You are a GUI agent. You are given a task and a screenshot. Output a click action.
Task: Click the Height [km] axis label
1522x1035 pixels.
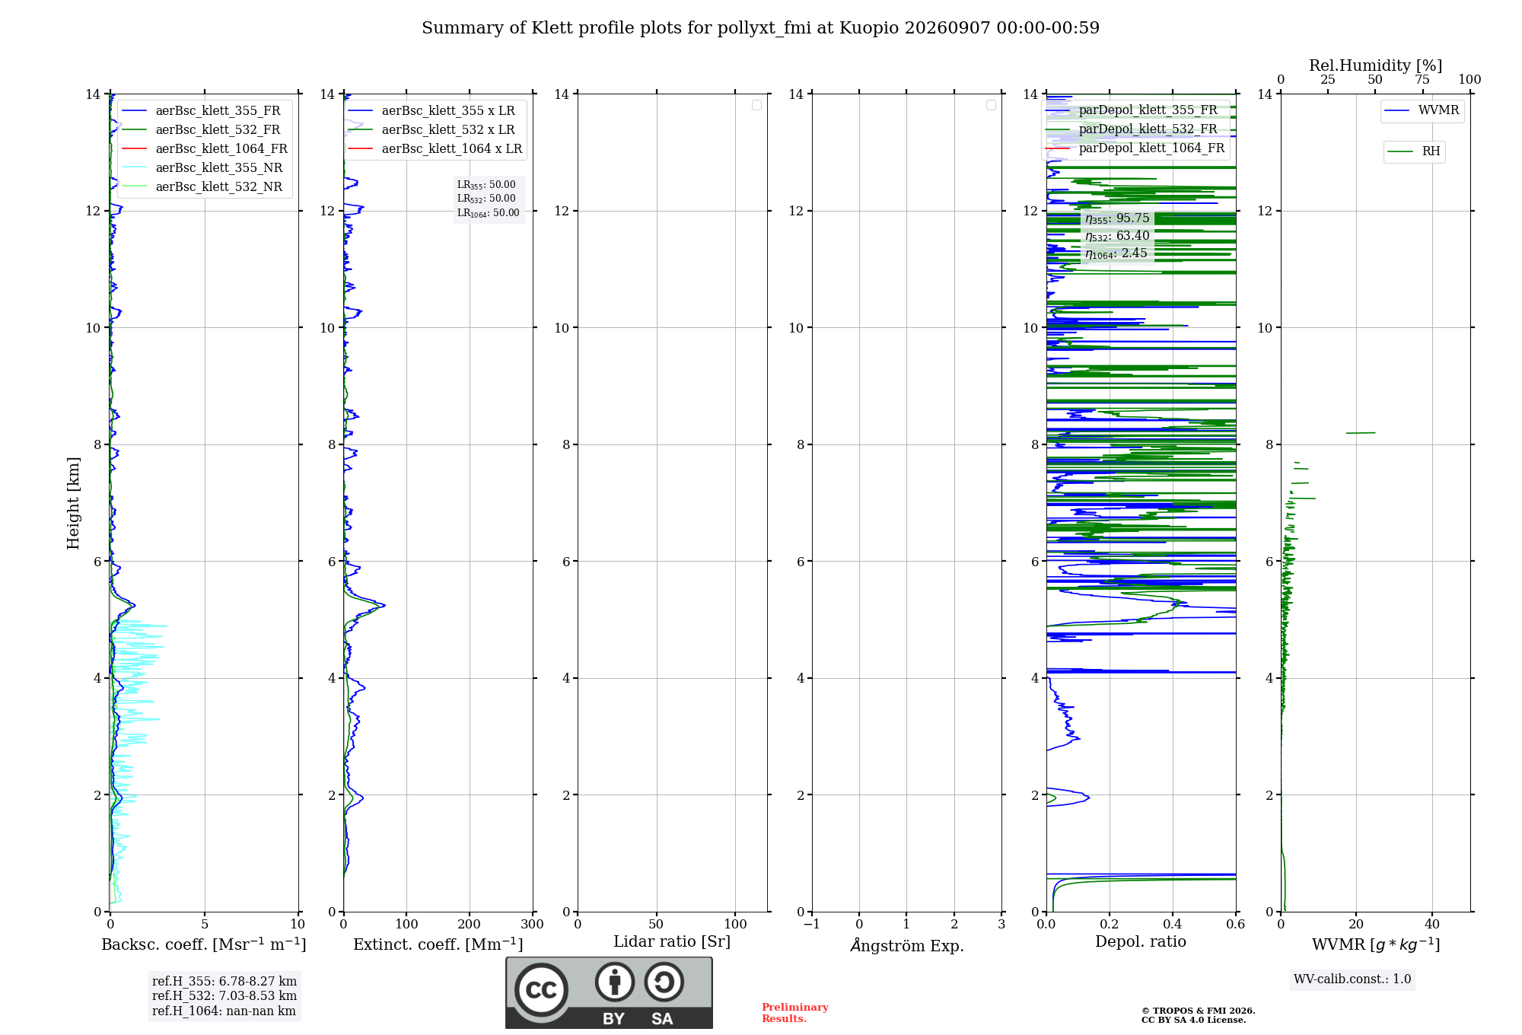click(73, 503)
